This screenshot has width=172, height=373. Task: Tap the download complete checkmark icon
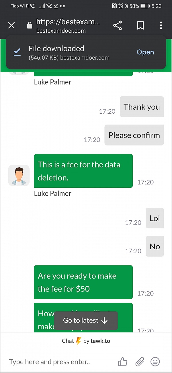[17, 52]
